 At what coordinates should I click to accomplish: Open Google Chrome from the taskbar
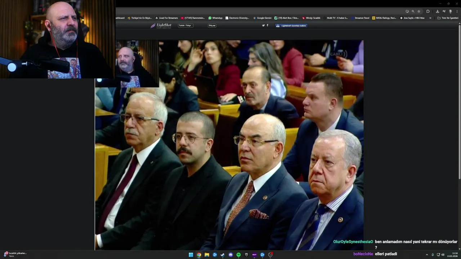coord(199,255)
